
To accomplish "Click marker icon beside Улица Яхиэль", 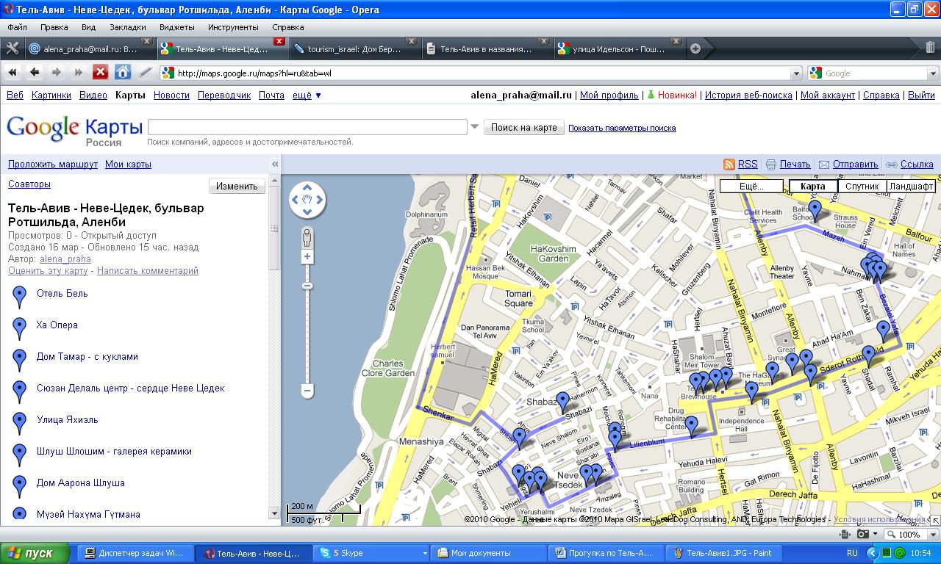I will (x=20, y=424).
